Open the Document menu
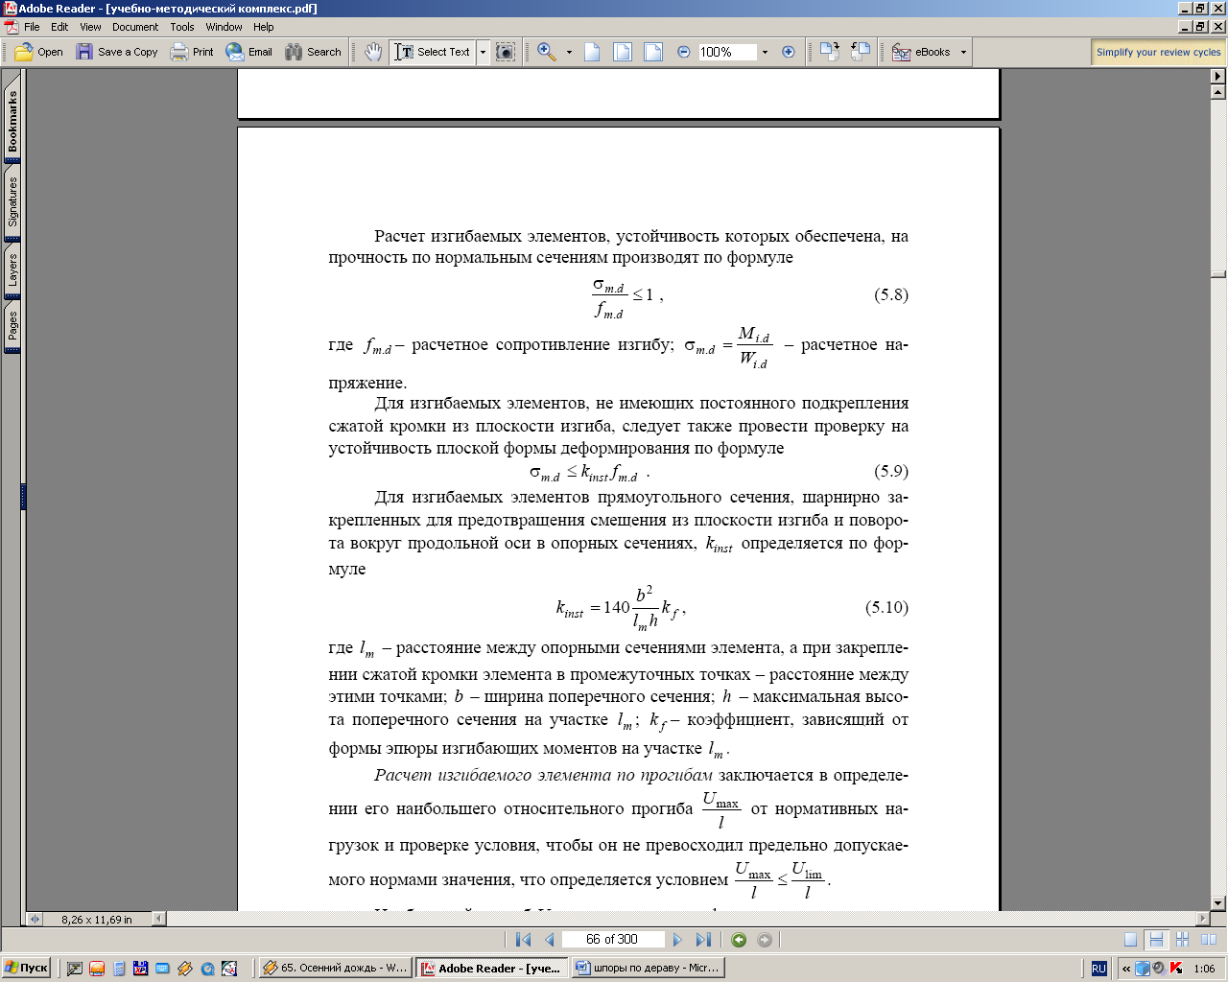 pyautogui.click(x=135, y=27)
